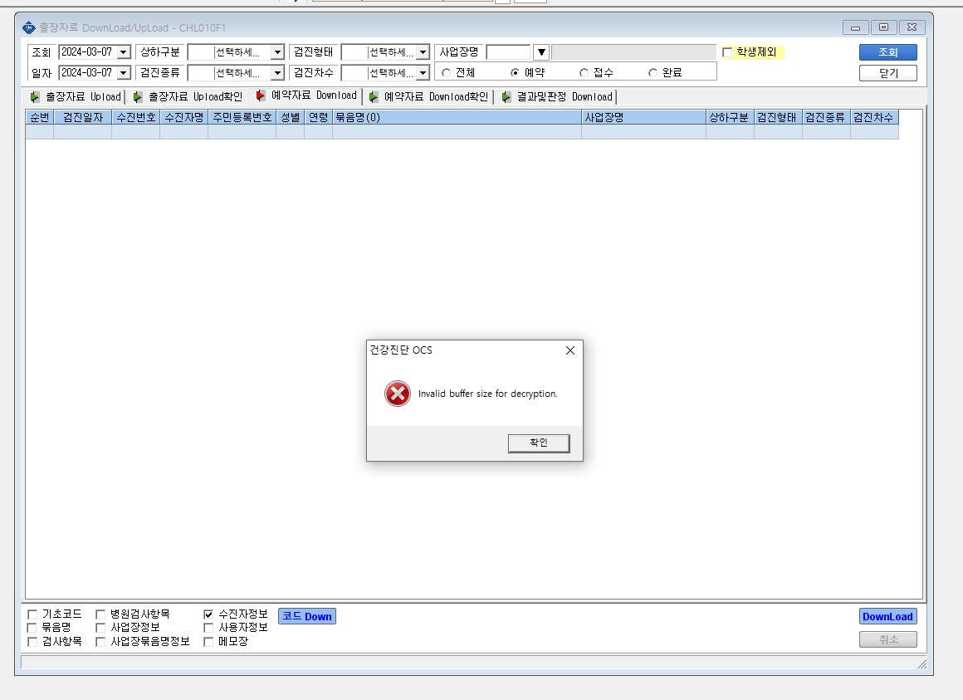Image resolution: width=963 pixels, height=700 pixels.
Task: Click the green arrow icon beside 출장자료 Upload확인
Action: tap(138, 97)
